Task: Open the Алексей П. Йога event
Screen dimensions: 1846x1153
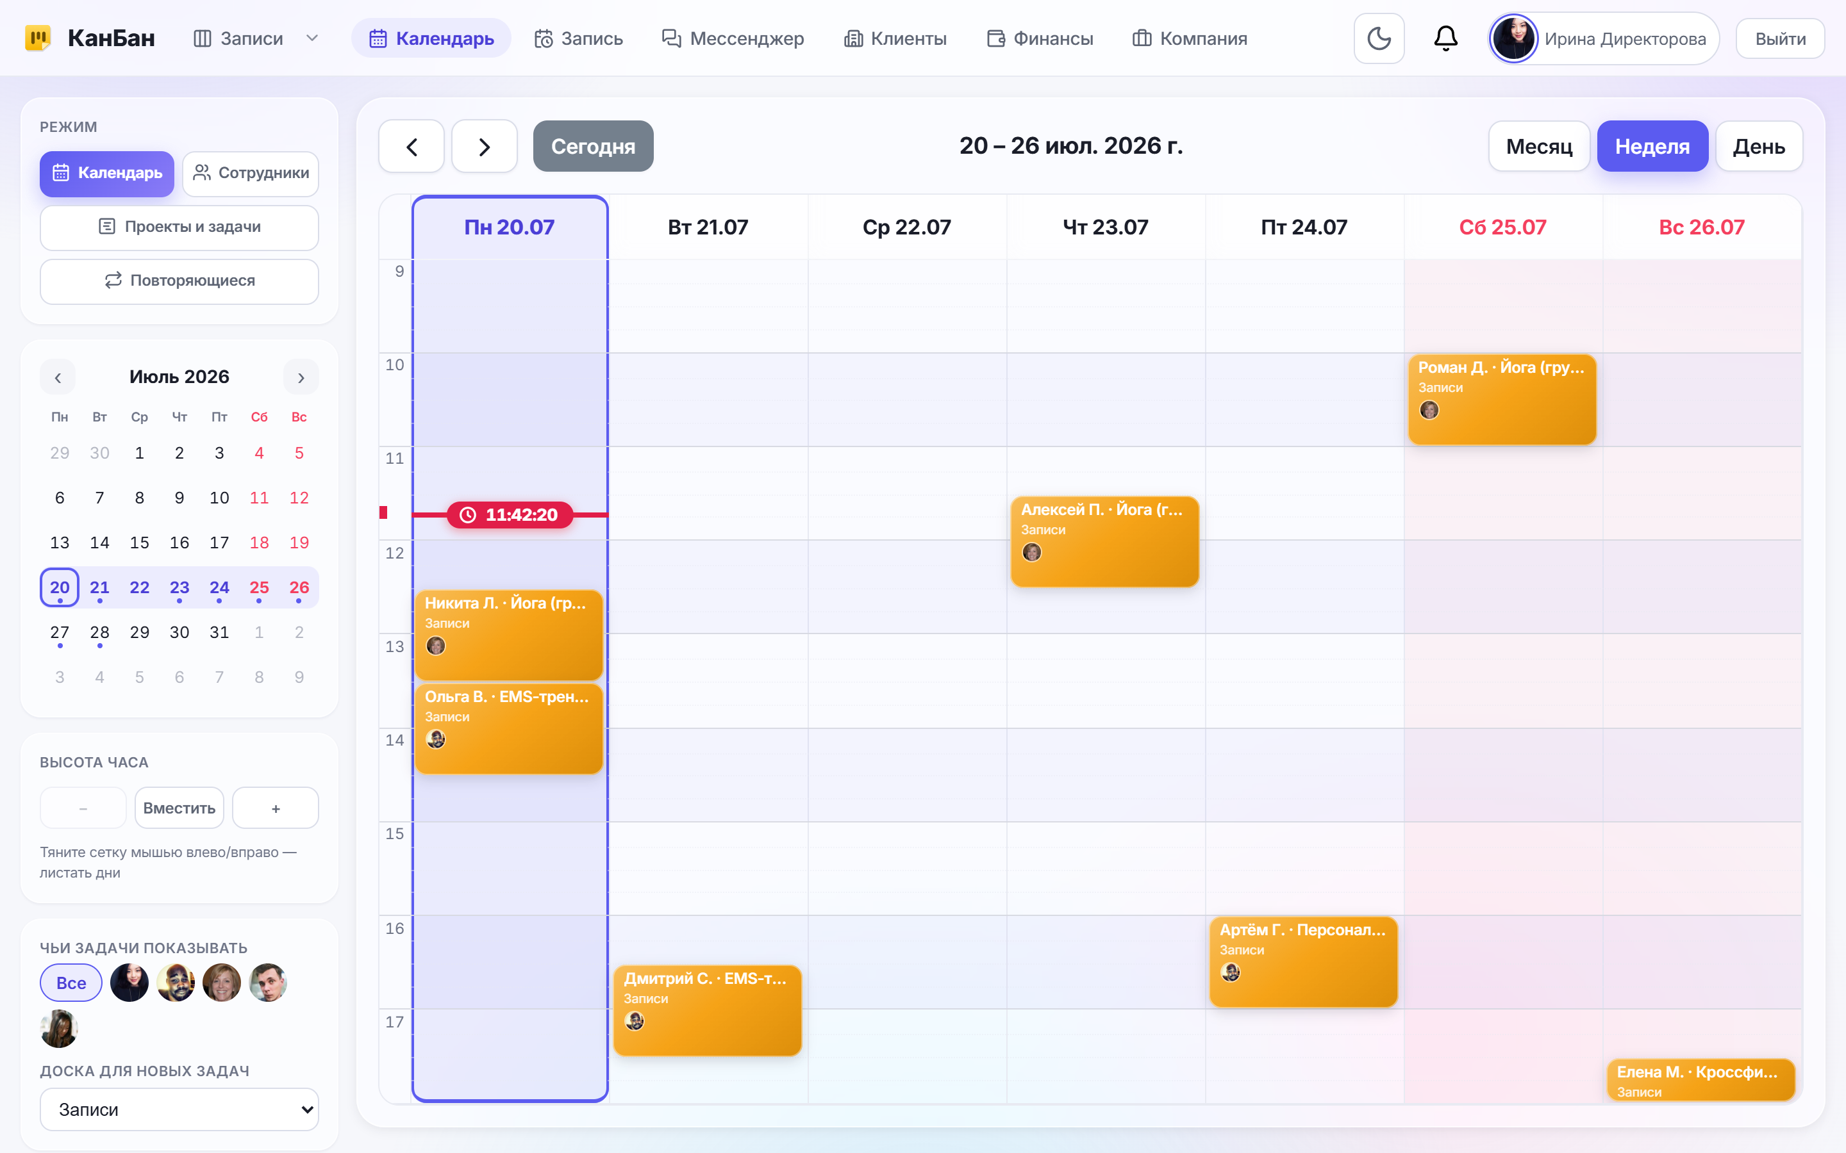Action: pos(1104,541)
